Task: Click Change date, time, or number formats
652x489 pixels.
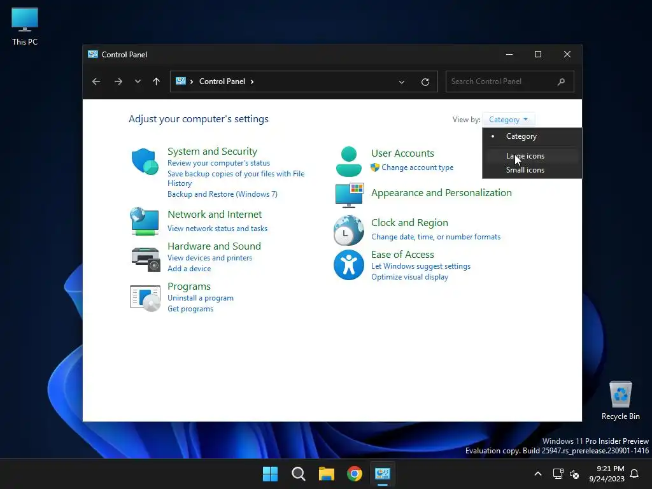Action: pos(436,237)
